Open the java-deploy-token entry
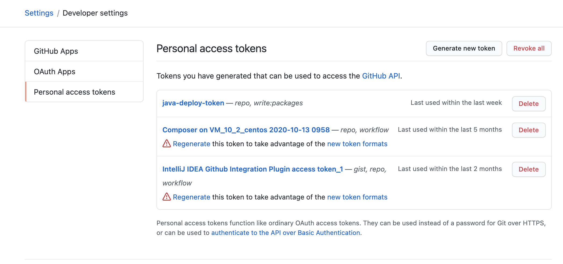 click(x=193, y=103)
